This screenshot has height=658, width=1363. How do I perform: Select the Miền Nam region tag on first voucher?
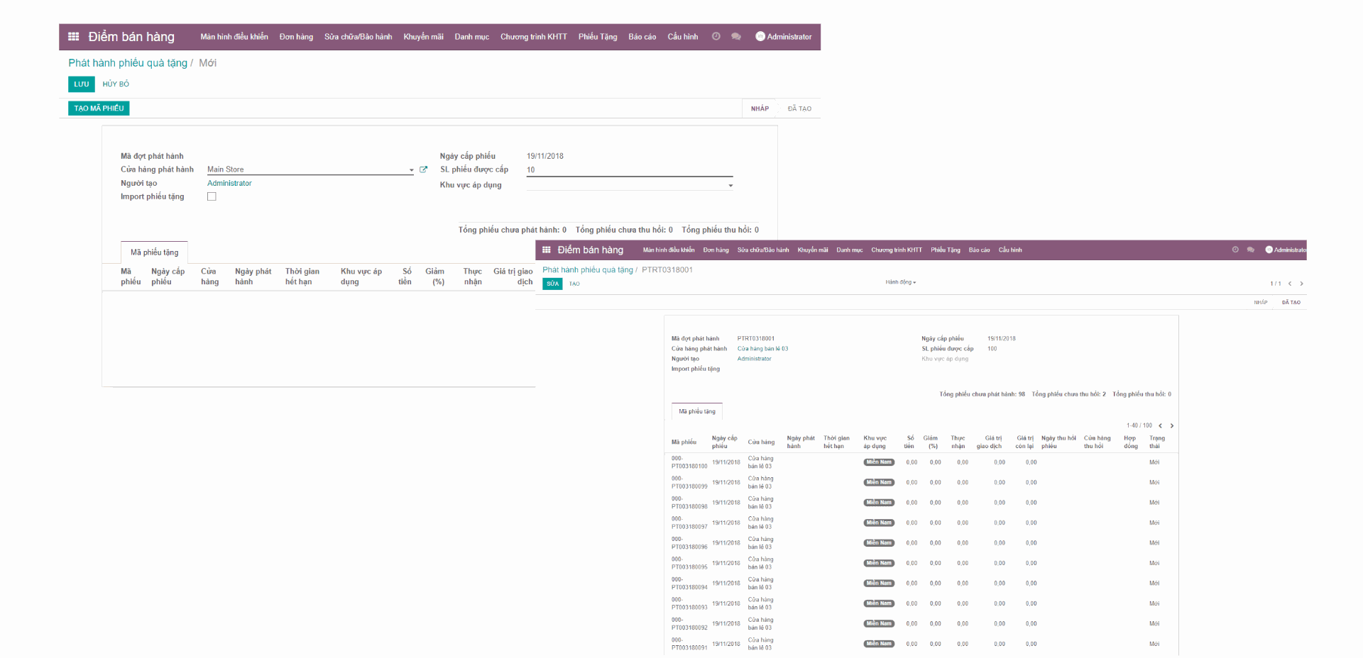(878, 462)
